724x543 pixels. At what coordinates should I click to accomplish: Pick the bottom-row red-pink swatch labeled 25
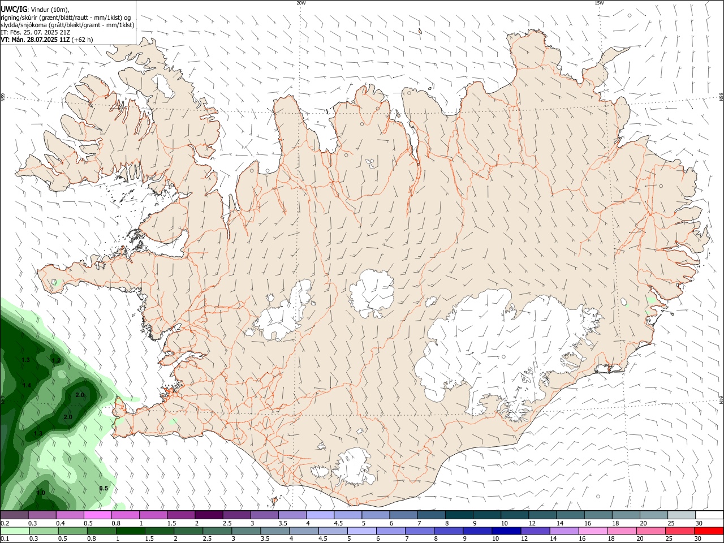[x=679, y=531]
